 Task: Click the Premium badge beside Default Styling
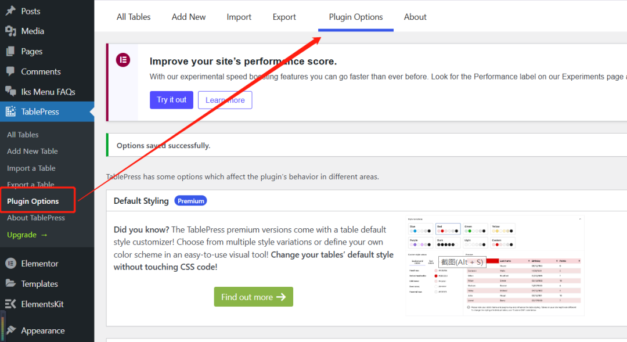point(191,201)
